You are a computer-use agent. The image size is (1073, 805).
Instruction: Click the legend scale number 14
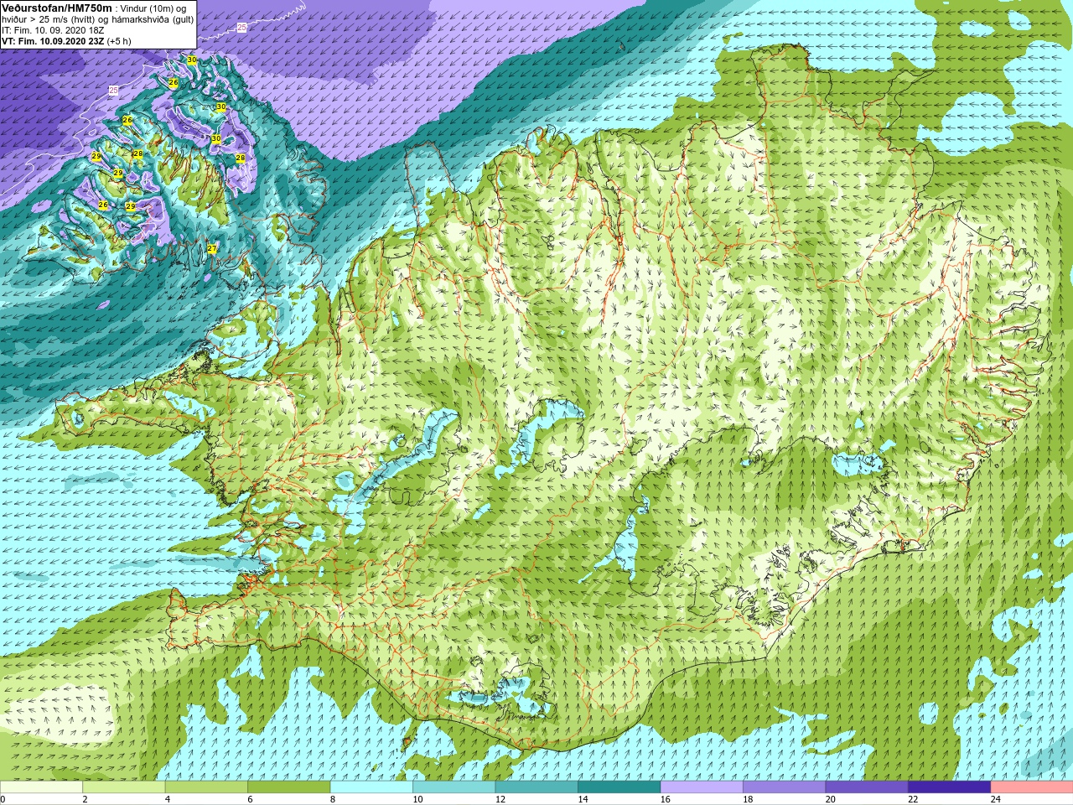pyautogui.click(x=583, y=799)
